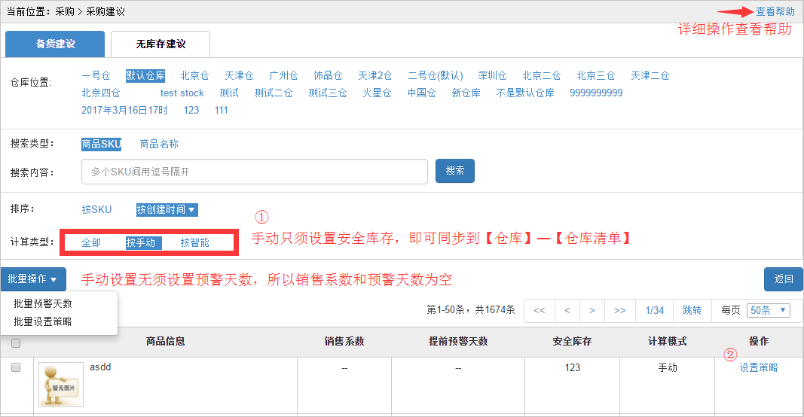Filter calculation type by 按智能
804x417 pixels.
click(x=194, y=242)
